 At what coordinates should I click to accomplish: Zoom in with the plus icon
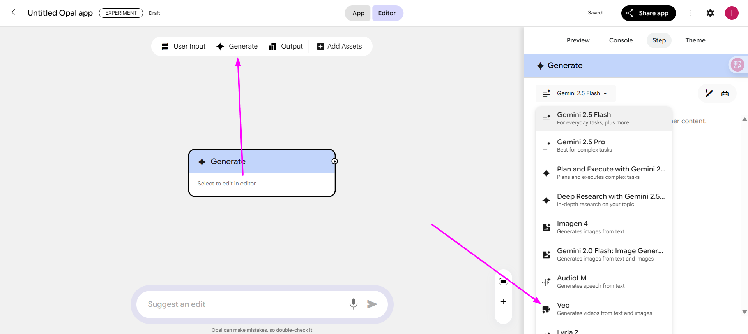point(503,302)
